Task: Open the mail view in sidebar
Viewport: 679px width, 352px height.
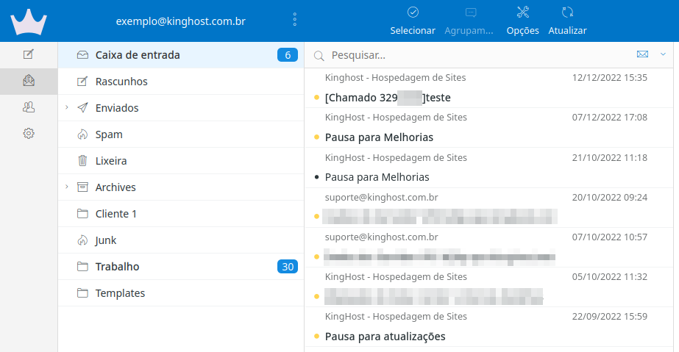Action: (x=29, y=81)
